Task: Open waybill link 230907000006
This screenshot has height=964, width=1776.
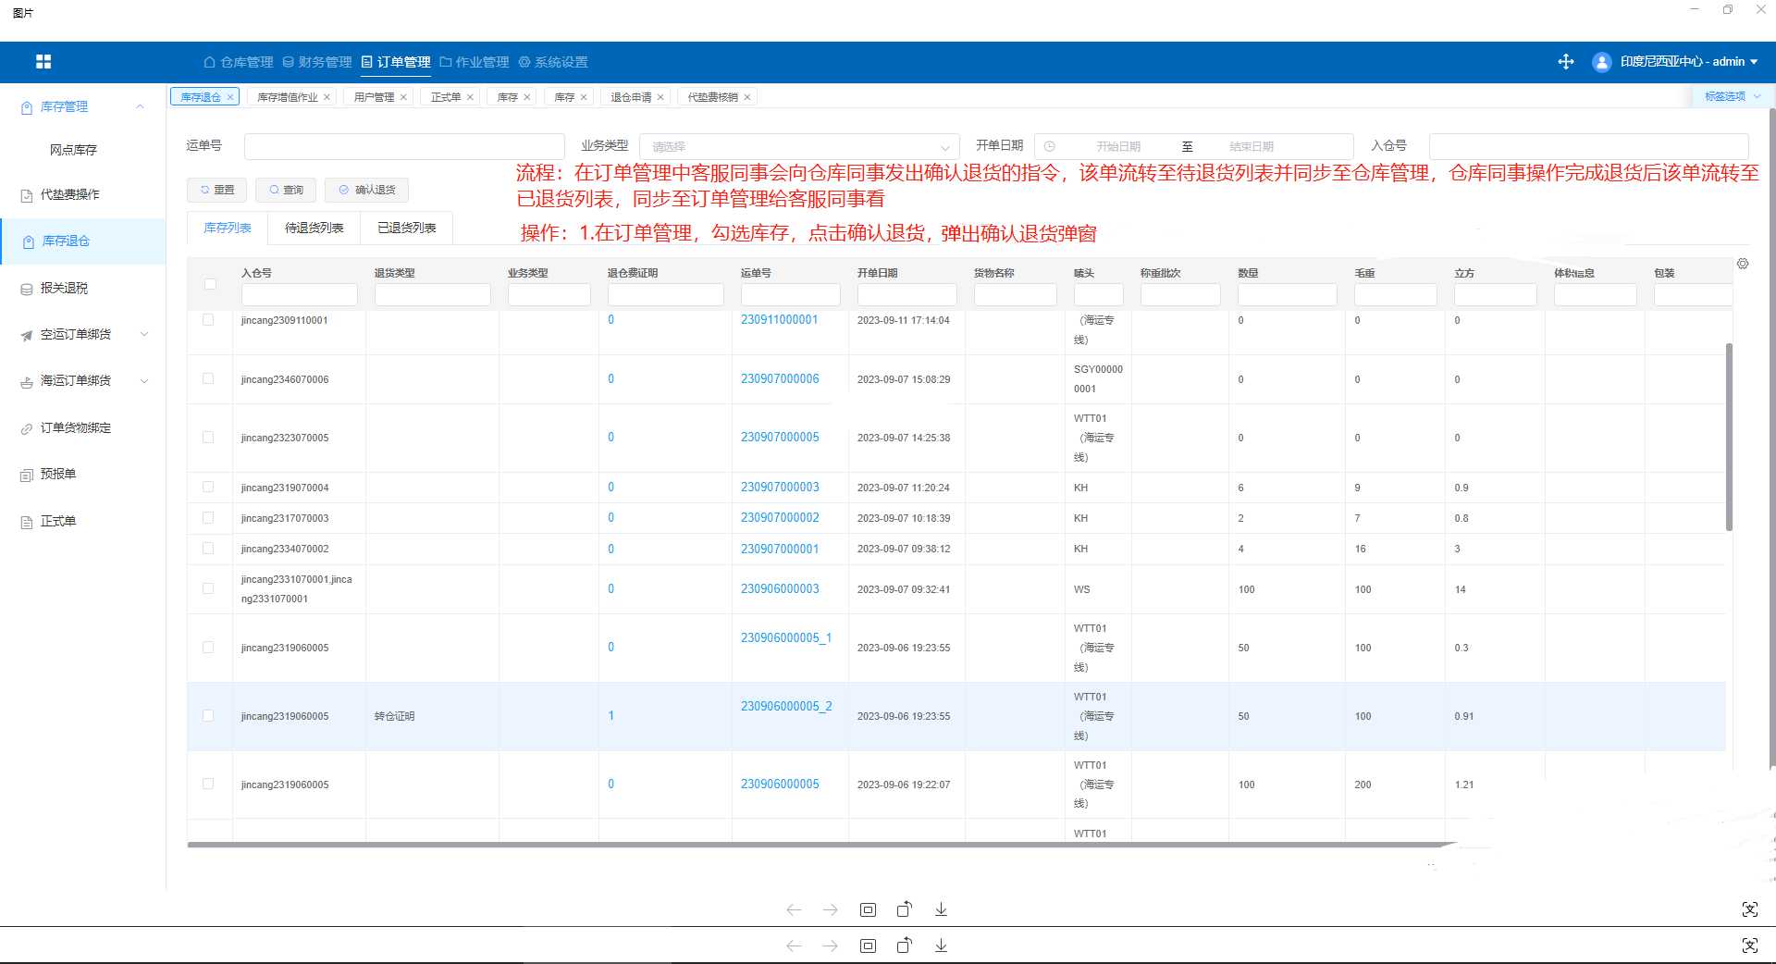Action: 779,378
